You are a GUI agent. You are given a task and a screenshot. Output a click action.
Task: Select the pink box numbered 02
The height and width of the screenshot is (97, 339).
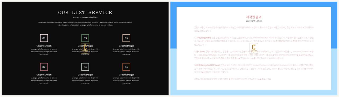44,67
